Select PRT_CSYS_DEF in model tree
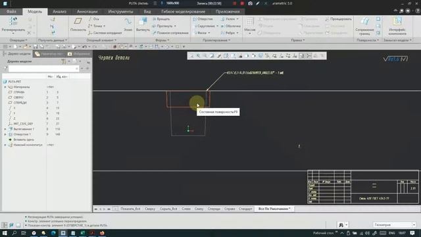Viewport: 421px width, 237px height. (x=23, y=124)
